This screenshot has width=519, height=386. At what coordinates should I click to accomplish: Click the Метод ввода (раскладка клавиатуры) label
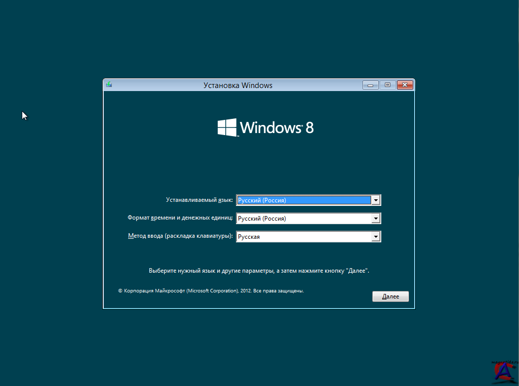pyautogui.click(x=180, y=236)
